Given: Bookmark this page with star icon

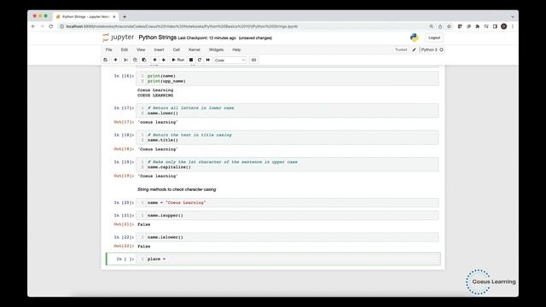Looking at the screenshot, I should point(450,26).
